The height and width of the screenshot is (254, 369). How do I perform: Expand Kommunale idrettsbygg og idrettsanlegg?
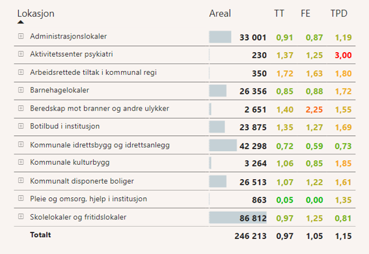pos(21,145)
